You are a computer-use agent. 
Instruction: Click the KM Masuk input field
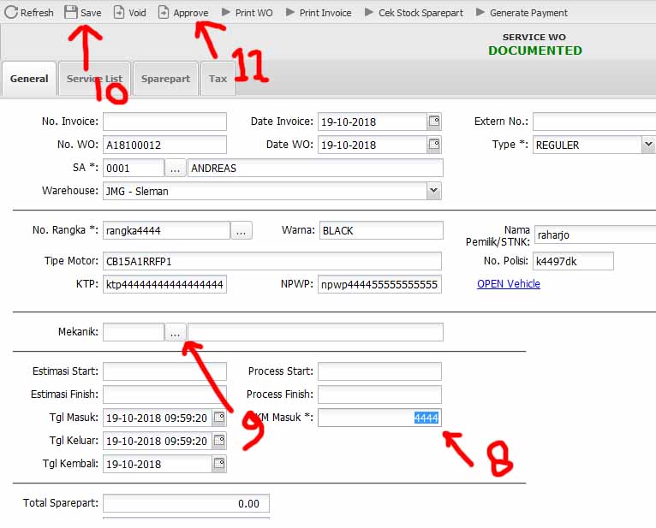pyautogui.click(x=379, y=418)
